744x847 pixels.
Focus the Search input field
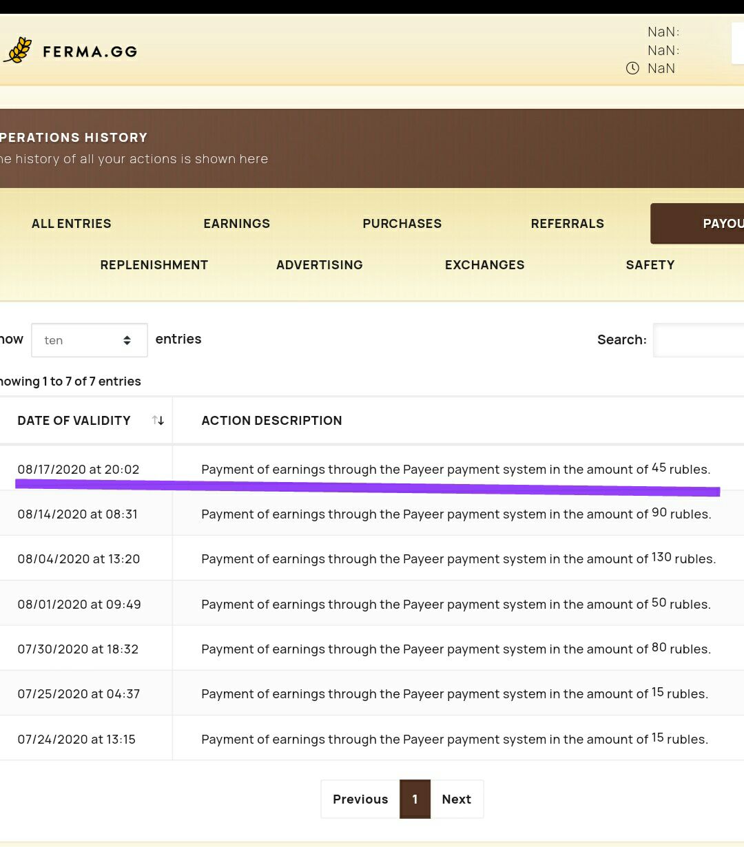point(699,340)
